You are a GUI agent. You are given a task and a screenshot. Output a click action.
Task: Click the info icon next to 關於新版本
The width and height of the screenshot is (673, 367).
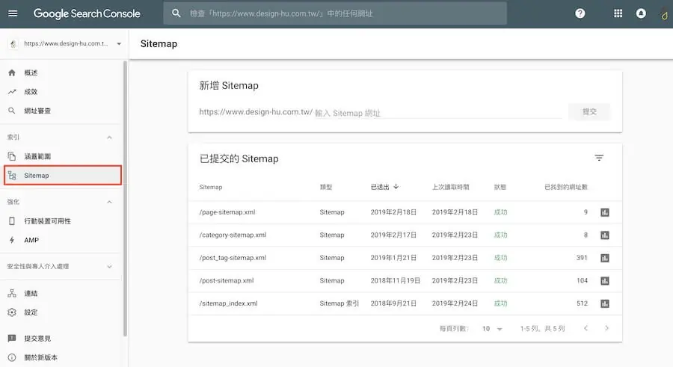pyautogui.click(x=12, y=357)
